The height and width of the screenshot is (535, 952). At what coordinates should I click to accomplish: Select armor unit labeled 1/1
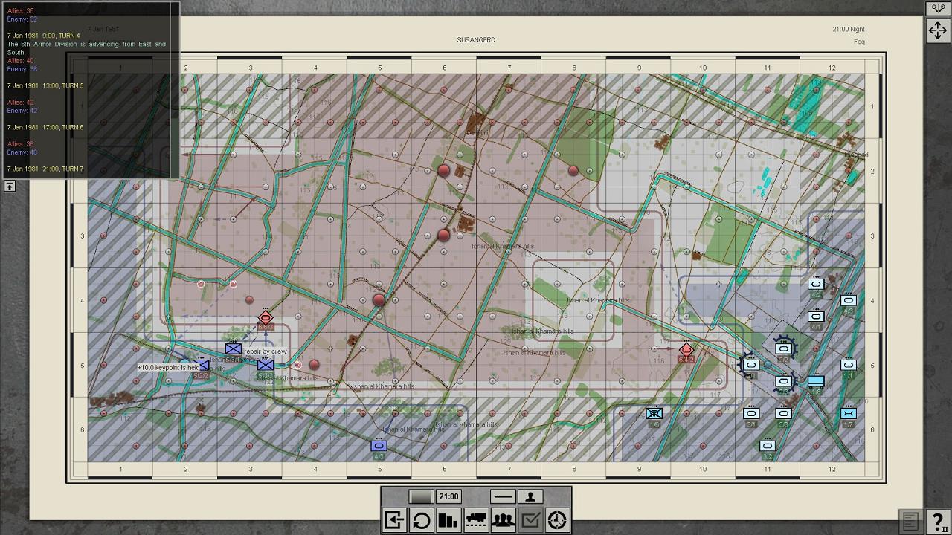[x=848, y=365]
